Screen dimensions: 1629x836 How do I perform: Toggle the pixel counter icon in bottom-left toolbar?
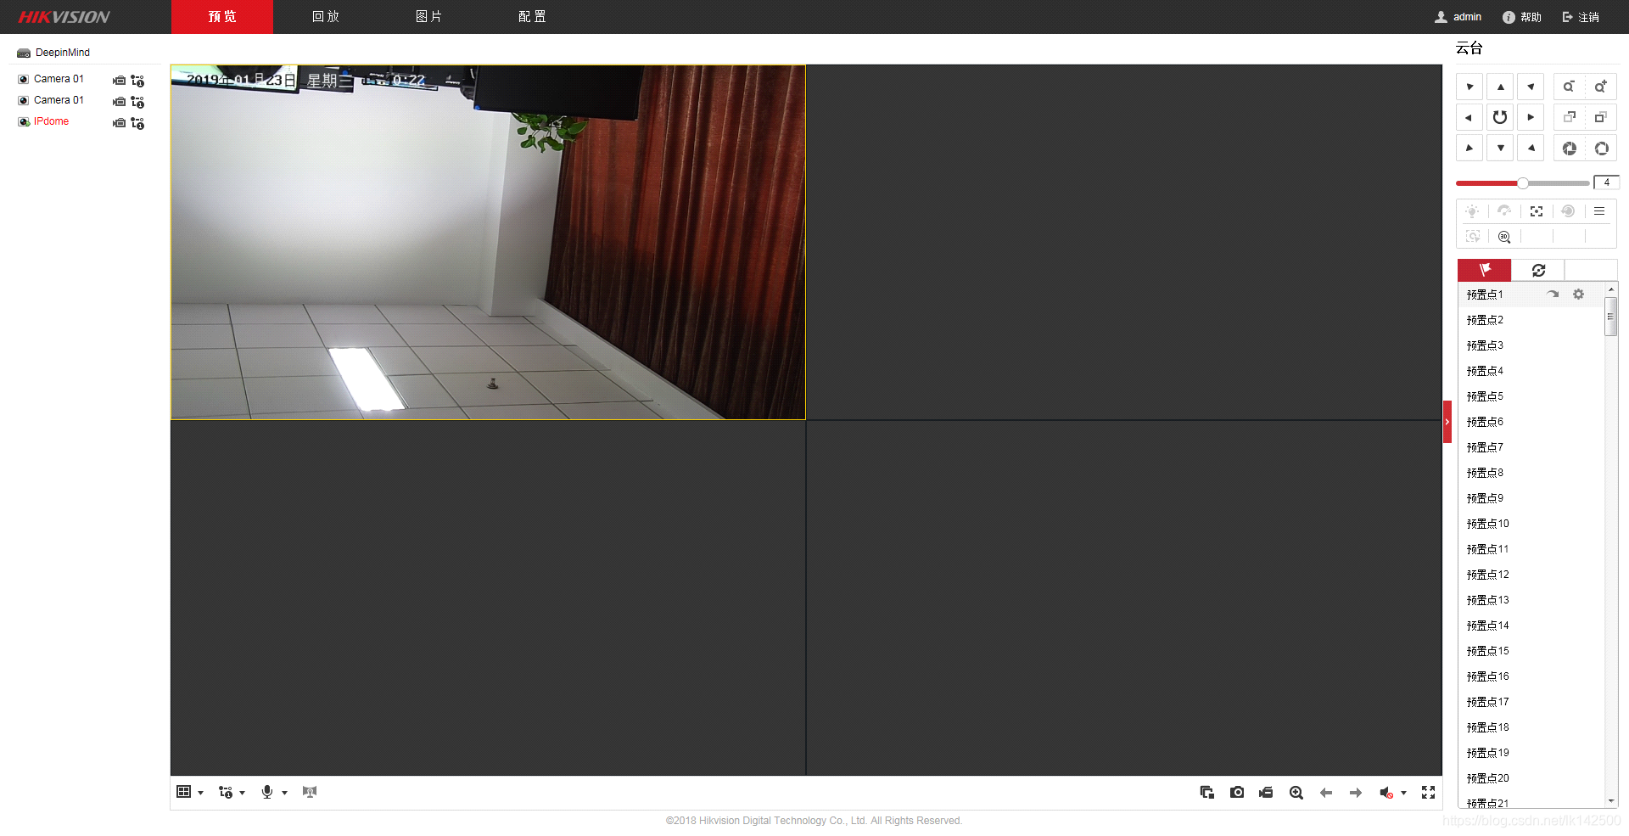[x=310, y=792]
